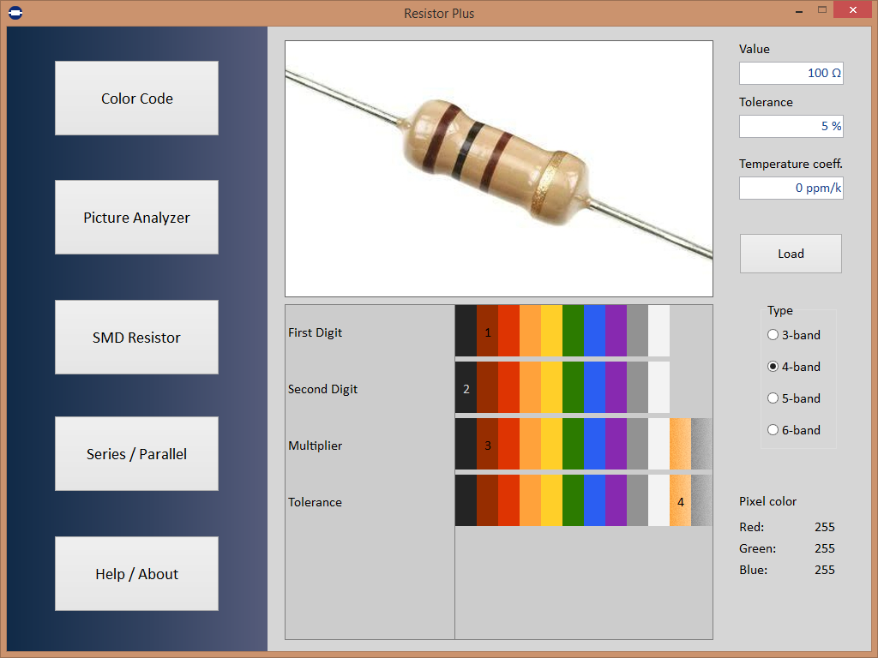Viewport: 878px width, 658px height.
Task: Click the Resistor Plus app icon in title bar
Action: [x=15, y=12]
